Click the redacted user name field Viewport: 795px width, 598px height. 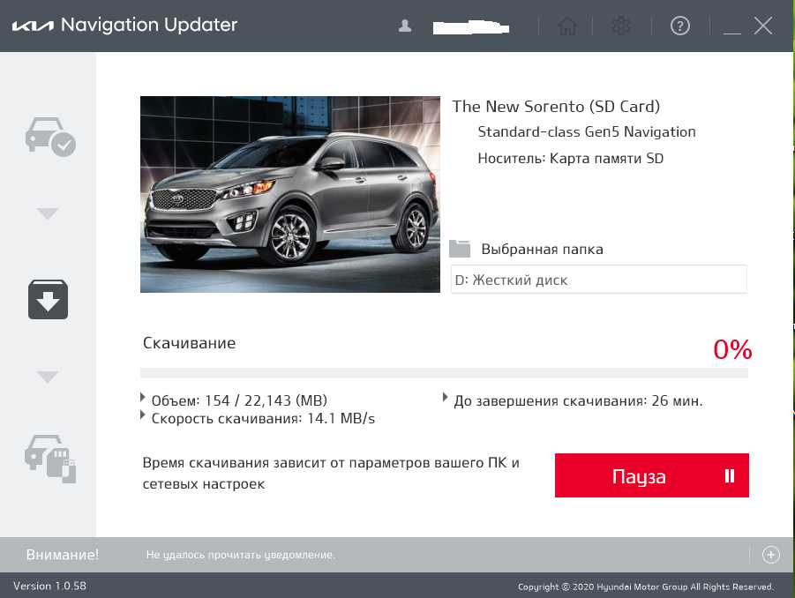[471, 26]
